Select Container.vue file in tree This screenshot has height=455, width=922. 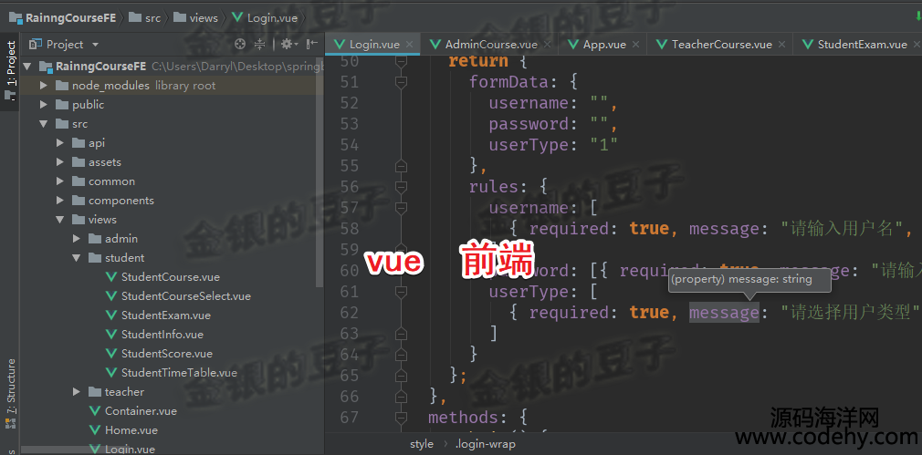pyautogui.click(x=141, y=411)
